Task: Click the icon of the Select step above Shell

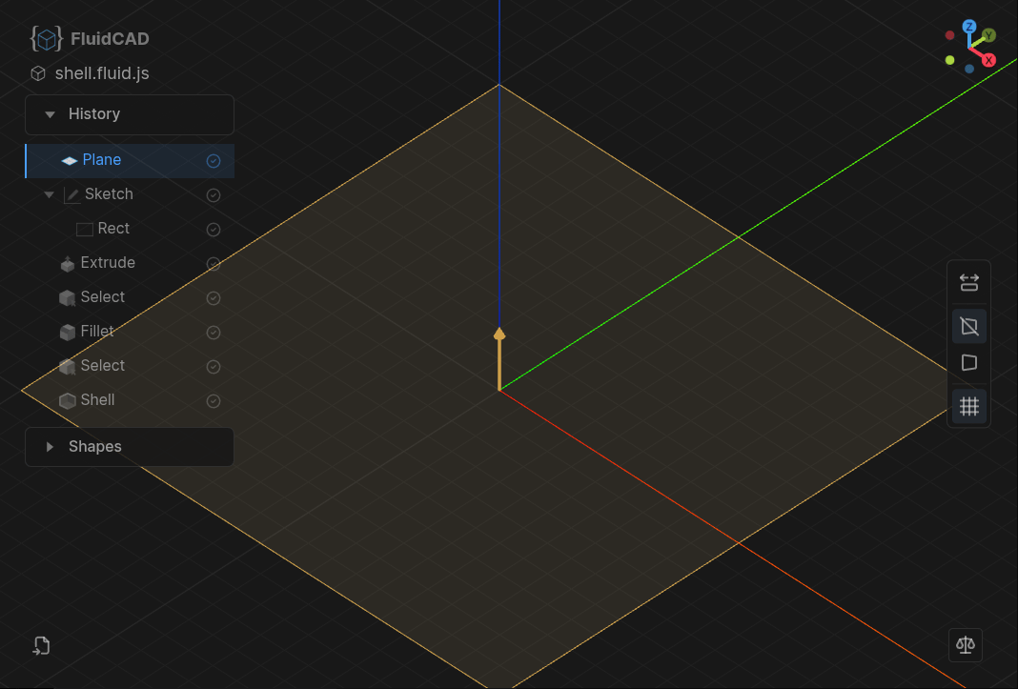Action: tap(68, 367)
